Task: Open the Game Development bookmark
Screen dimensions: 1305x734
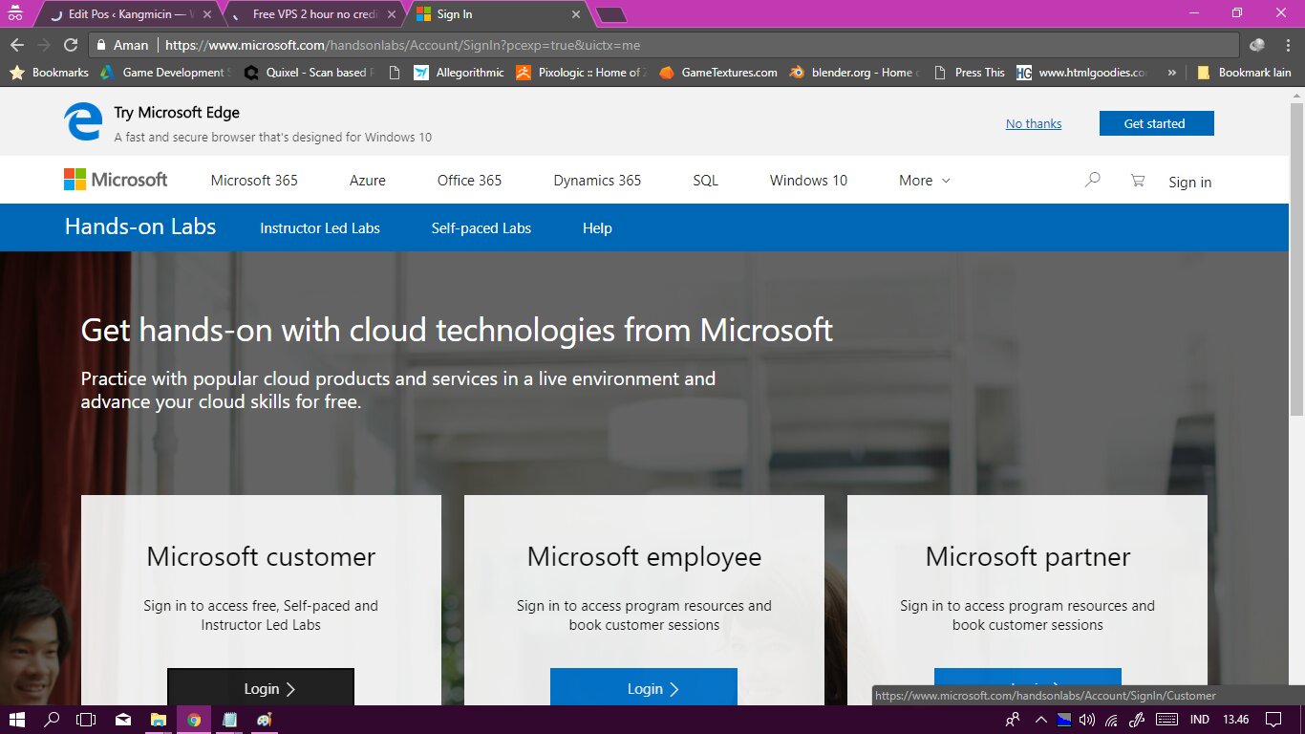Action: point(164,73)
